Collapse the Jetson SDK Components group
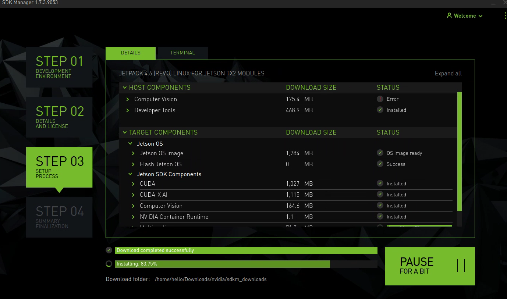 [x=130, y=174]
